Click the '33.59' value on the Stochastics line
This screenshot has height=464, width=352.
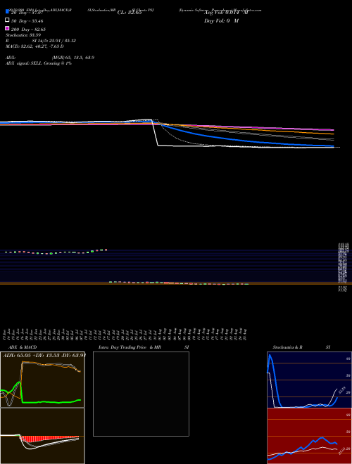pos(341,390)
